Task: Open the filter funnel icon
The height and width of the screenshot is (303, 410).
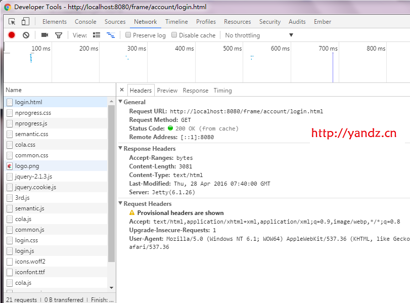Action: [x=59, y=35]
